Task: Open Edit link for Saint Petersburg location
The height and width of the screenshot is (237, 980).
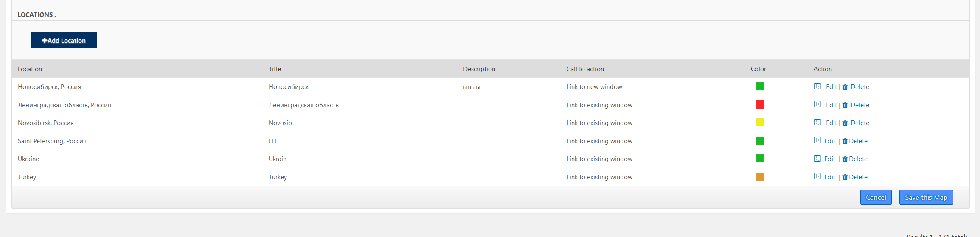Action: coord(830,141)
